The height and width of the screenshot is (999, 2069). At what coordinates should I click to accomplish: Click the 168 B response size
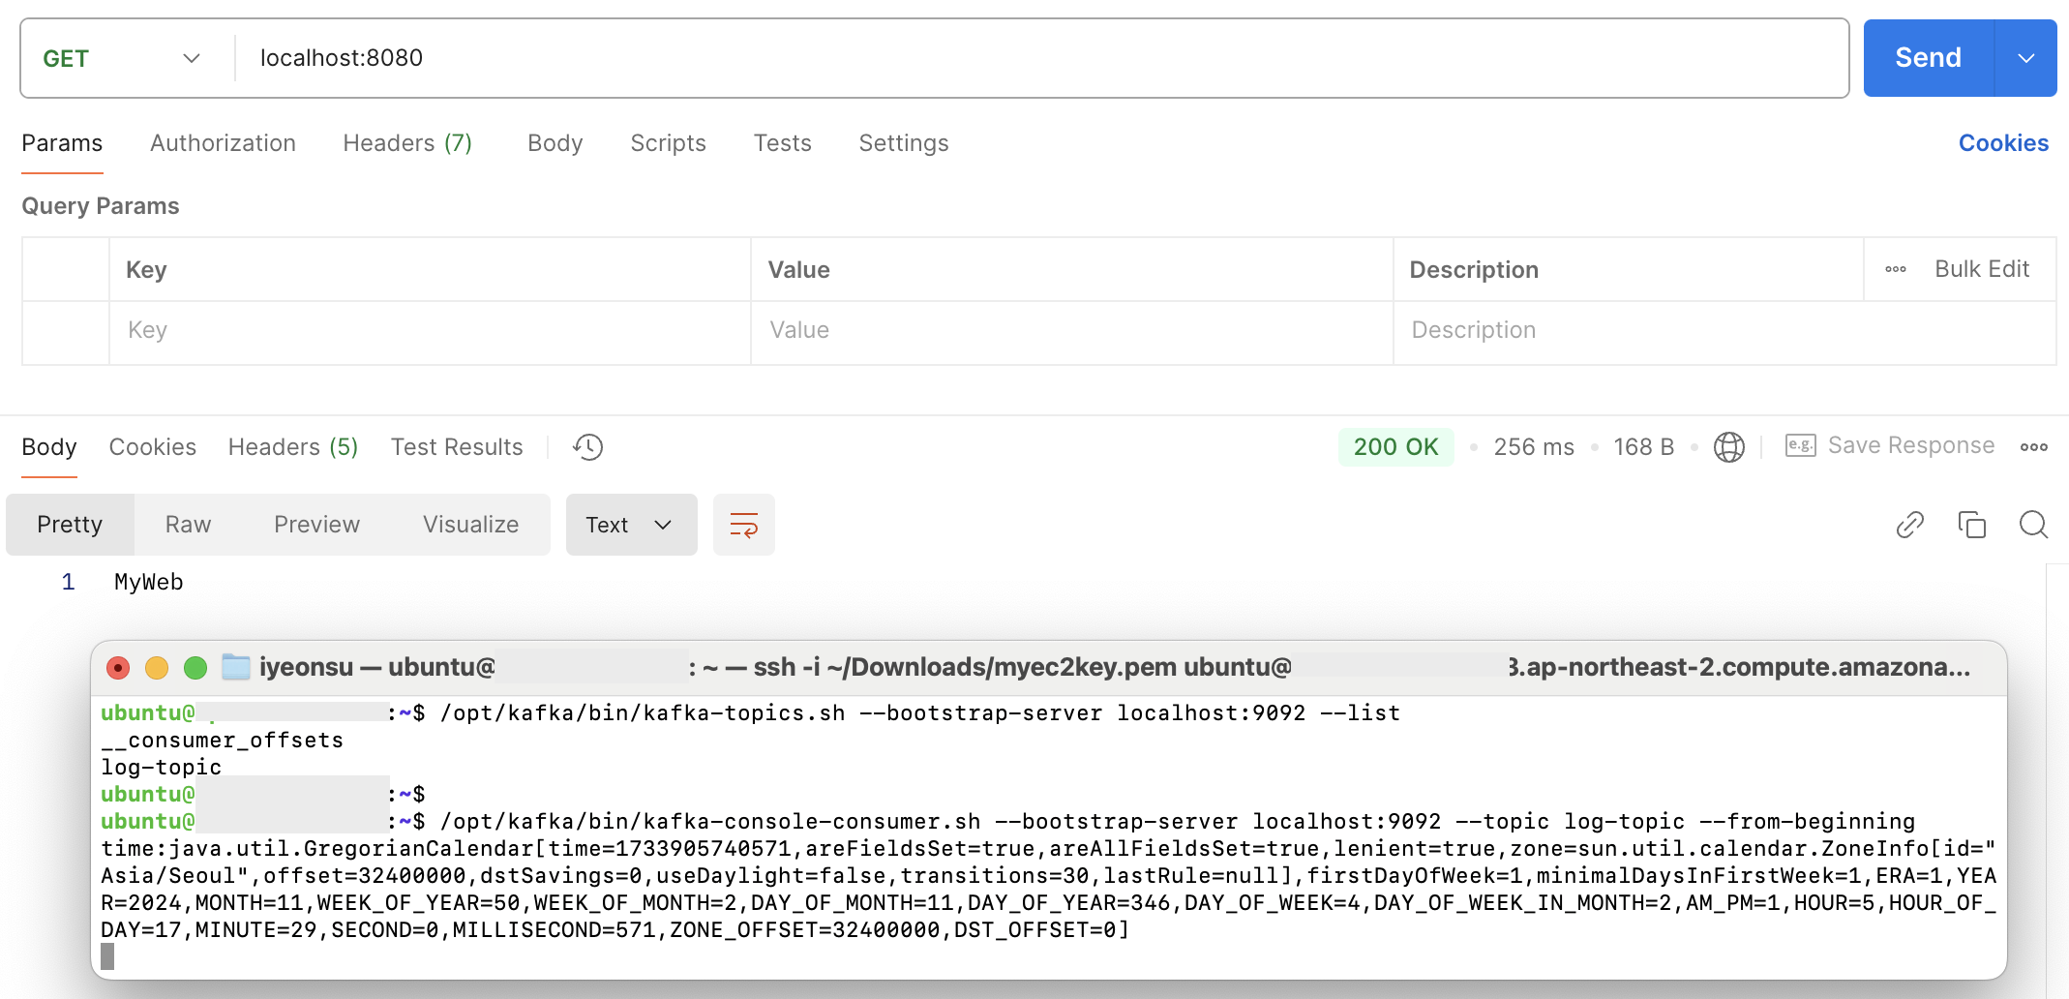tap(1643, 447)
